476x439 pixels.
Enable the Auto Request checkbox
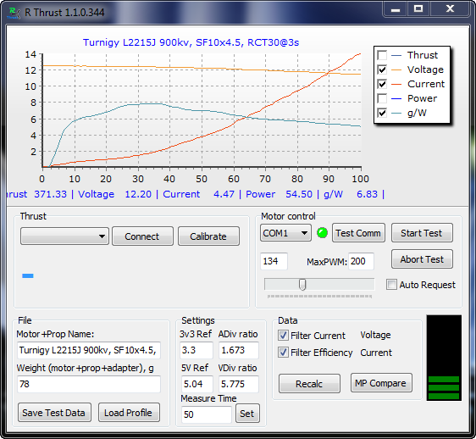click(391, 285)
